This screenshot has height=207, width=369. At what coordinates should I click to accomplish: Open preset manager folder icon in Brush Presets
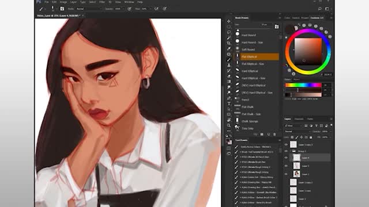point(262,134)
